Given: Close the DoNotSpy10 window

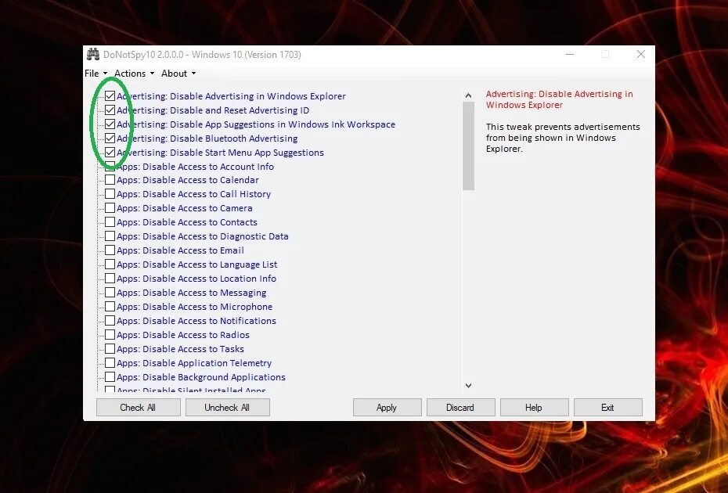Looking at the screenshot, I should click(x=640, y=54).
